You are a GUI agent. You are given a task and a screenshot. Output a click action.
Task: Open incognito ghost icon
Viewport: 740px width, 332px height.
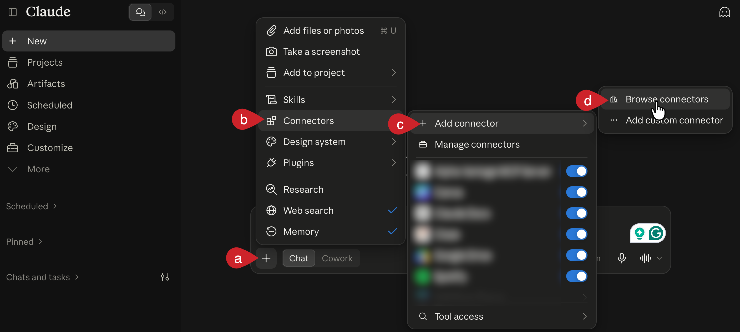pyautogui.click(x=724, y=12)
